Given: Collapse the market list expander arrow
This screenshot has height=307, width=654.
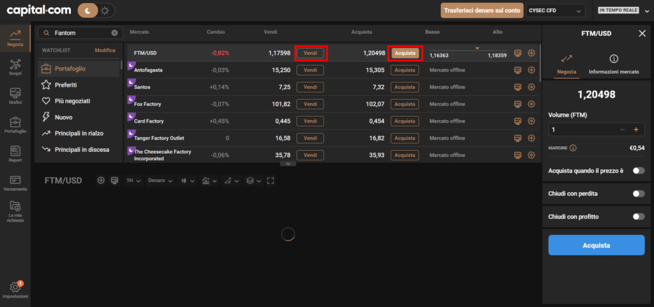Looking at the screenshot, I should 288,163.
